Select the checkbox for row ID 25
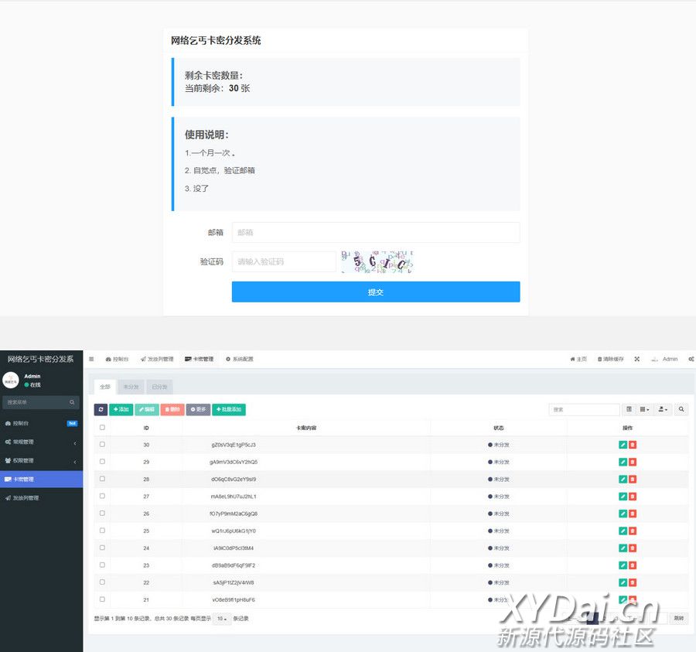This screenshot has width=696, height=652. (102, 531)
